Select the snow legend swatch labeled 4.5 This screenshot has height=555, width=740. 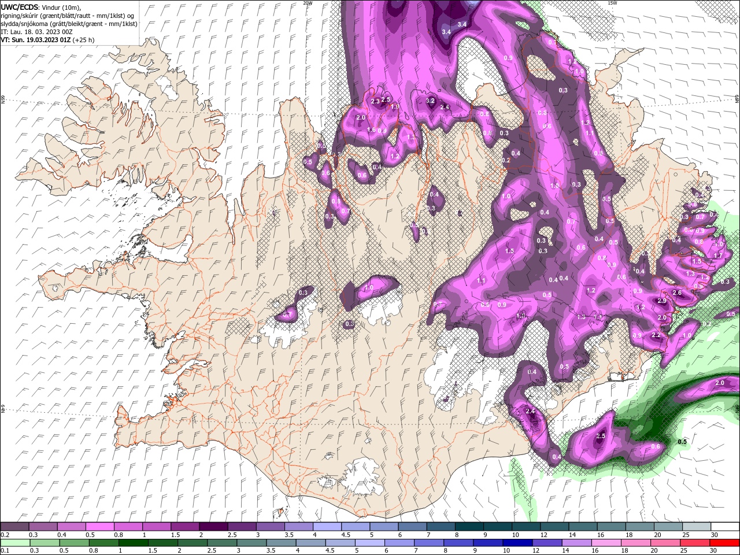(x=355, y=527)
